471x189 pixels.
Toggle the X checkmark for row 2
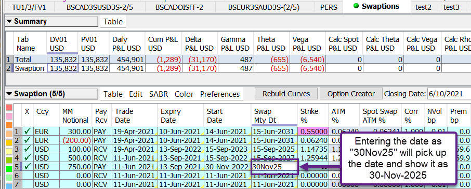point(28,140)
